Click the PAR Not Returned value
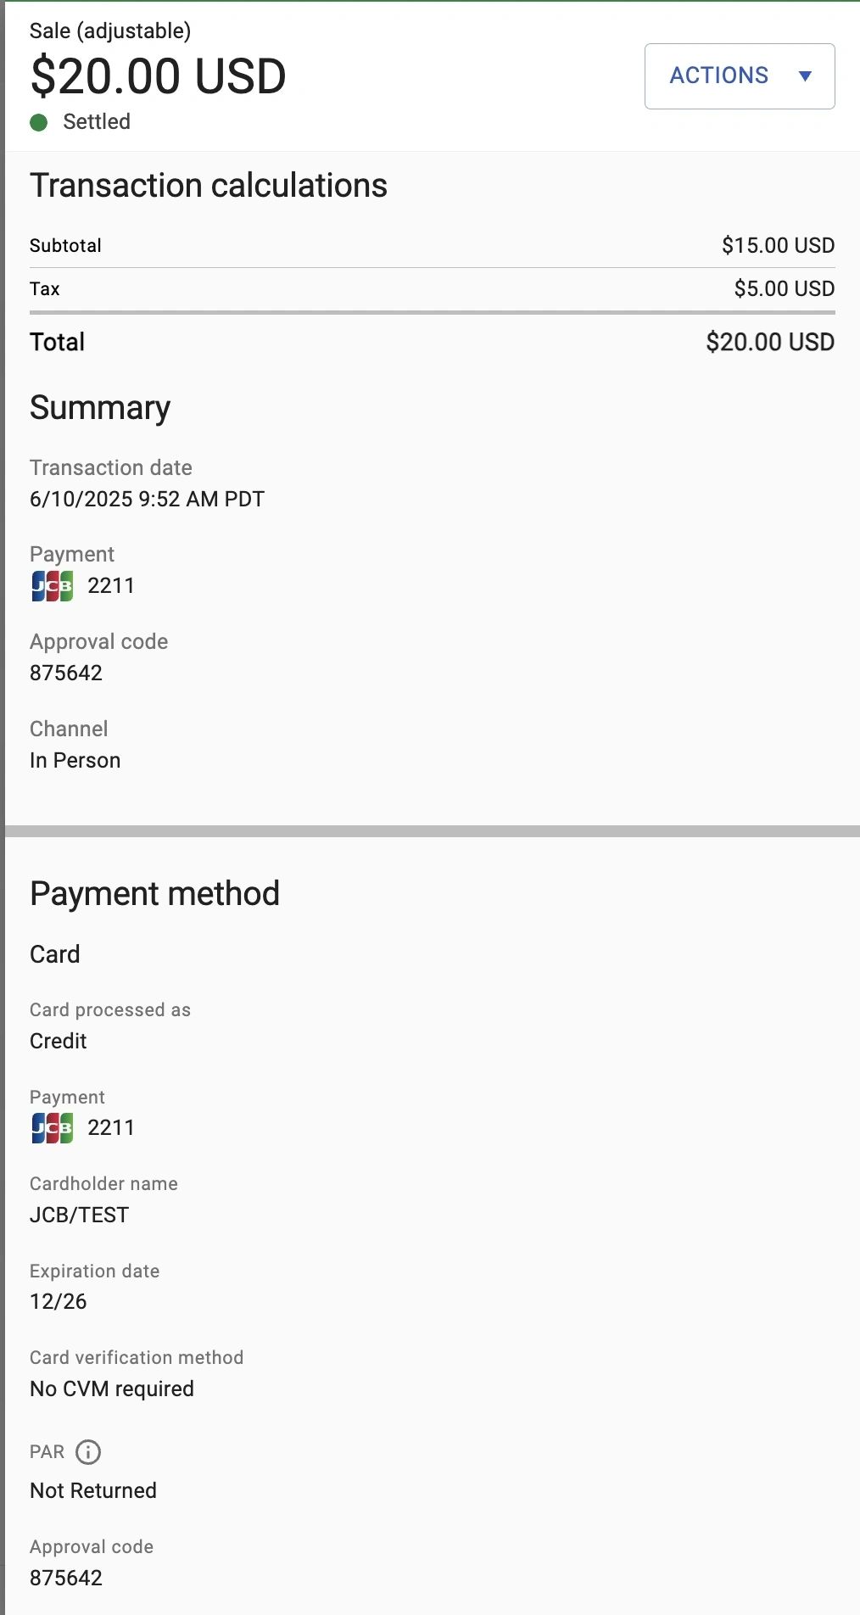860x1615 pixels. click(x=93, y=1491)
